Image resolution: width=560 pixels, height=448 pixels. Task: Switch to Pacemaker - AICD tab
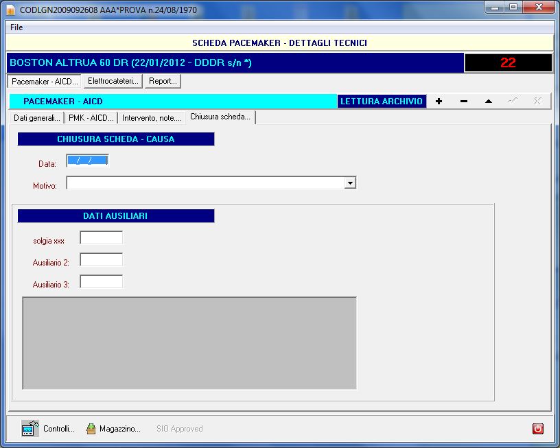(x=45, y=82)
